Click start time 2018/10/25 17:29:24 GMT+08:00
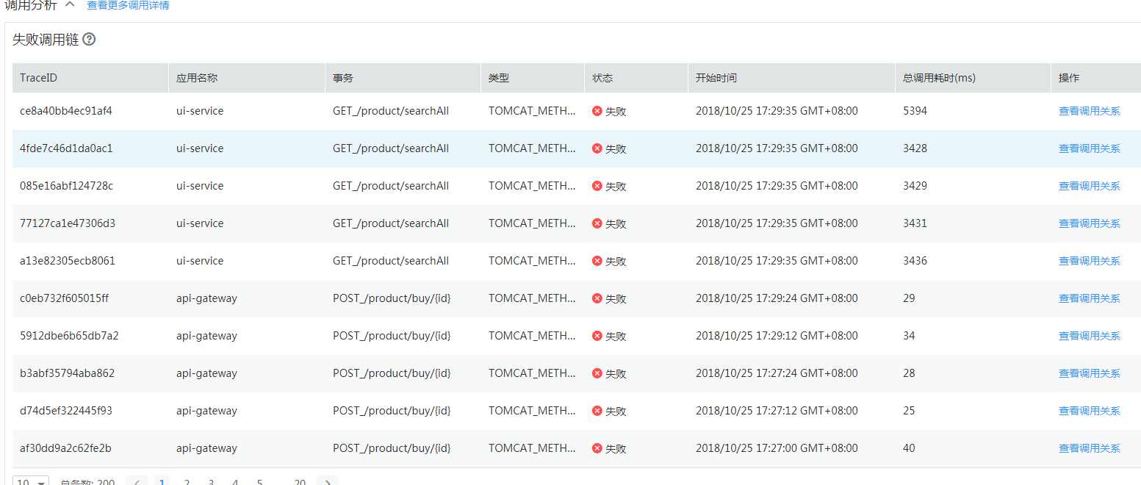 [x=777, y=298]
